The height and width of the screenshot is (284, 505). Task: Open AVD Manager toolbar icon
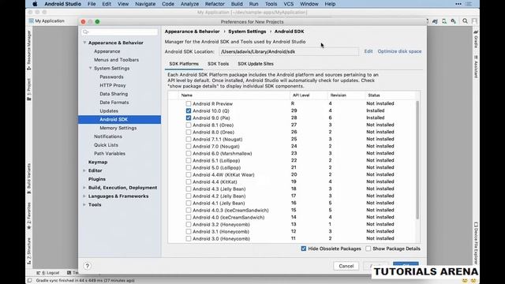444,21
